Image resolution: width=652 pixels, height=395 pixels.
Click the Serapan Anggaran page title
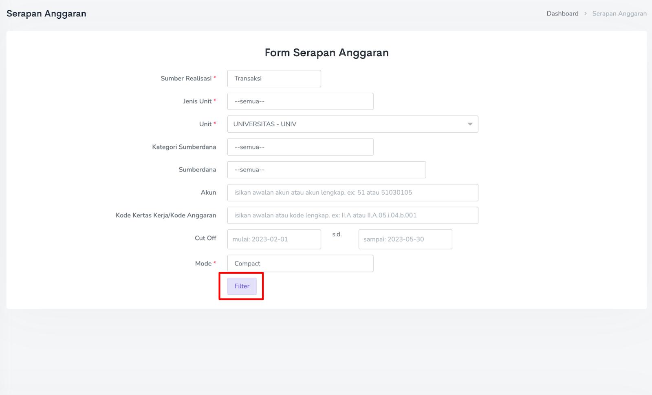46,13
